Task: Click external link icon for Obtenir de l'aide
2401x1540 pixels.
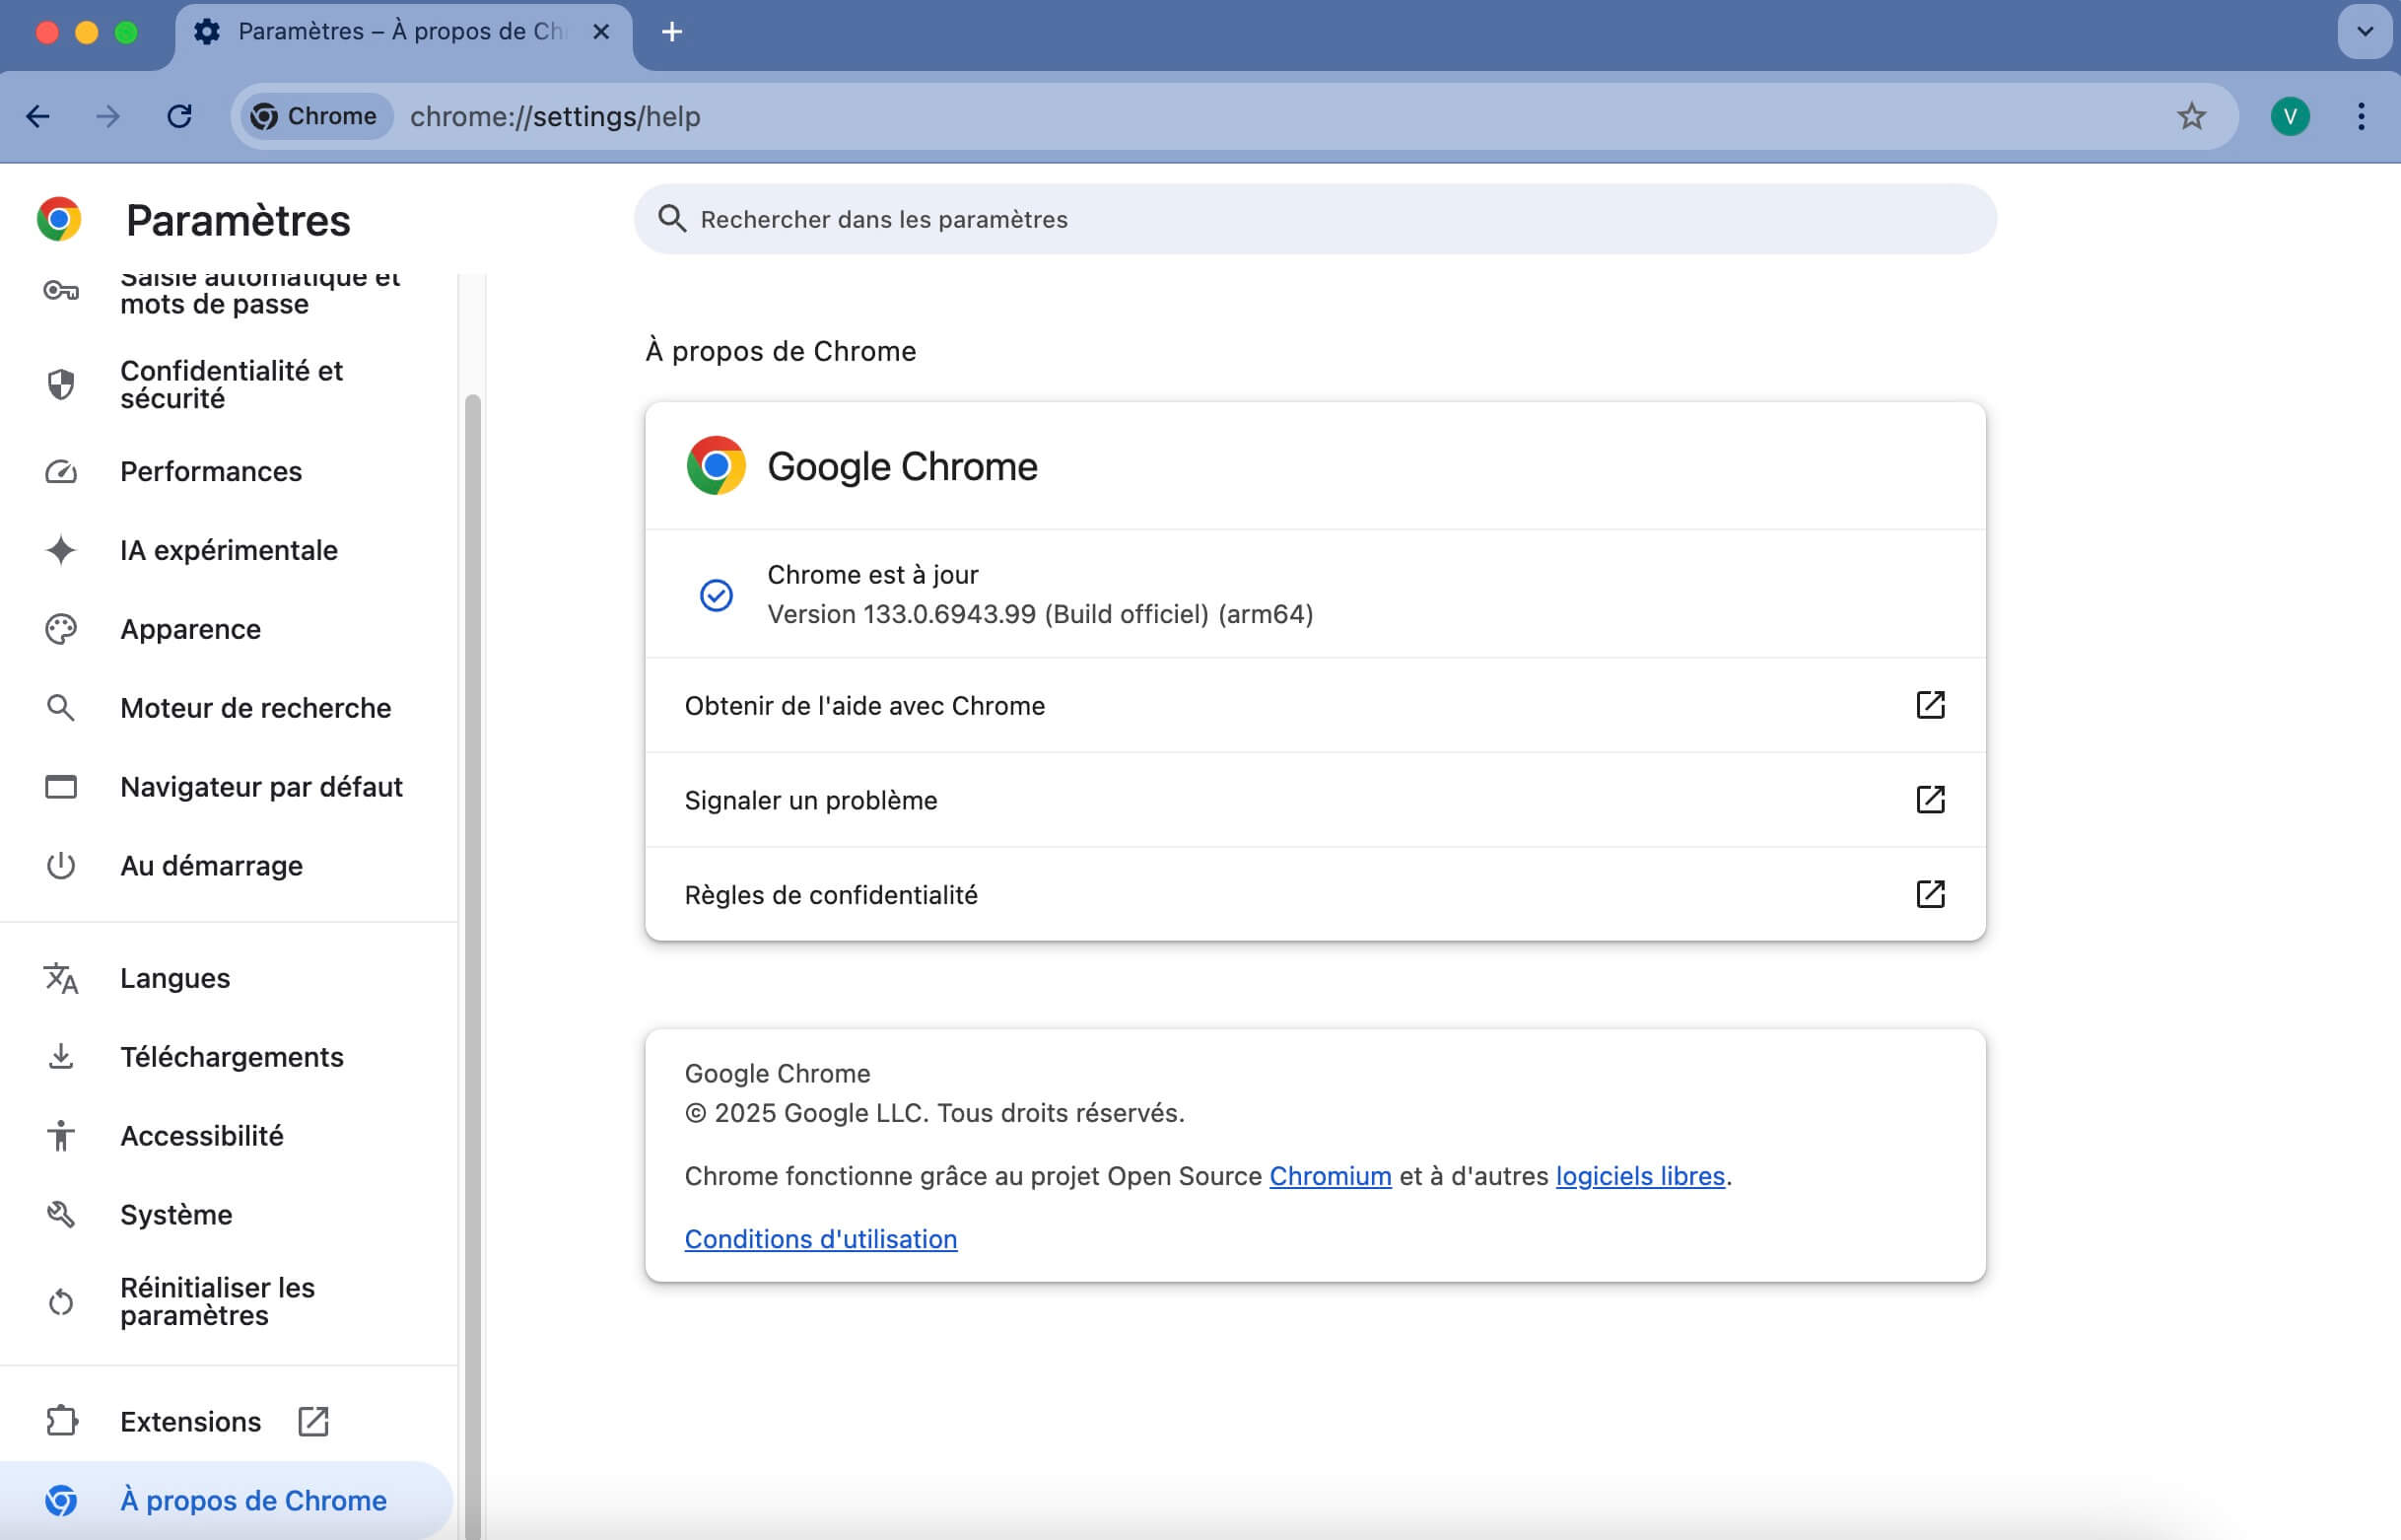Action: 1930,705
